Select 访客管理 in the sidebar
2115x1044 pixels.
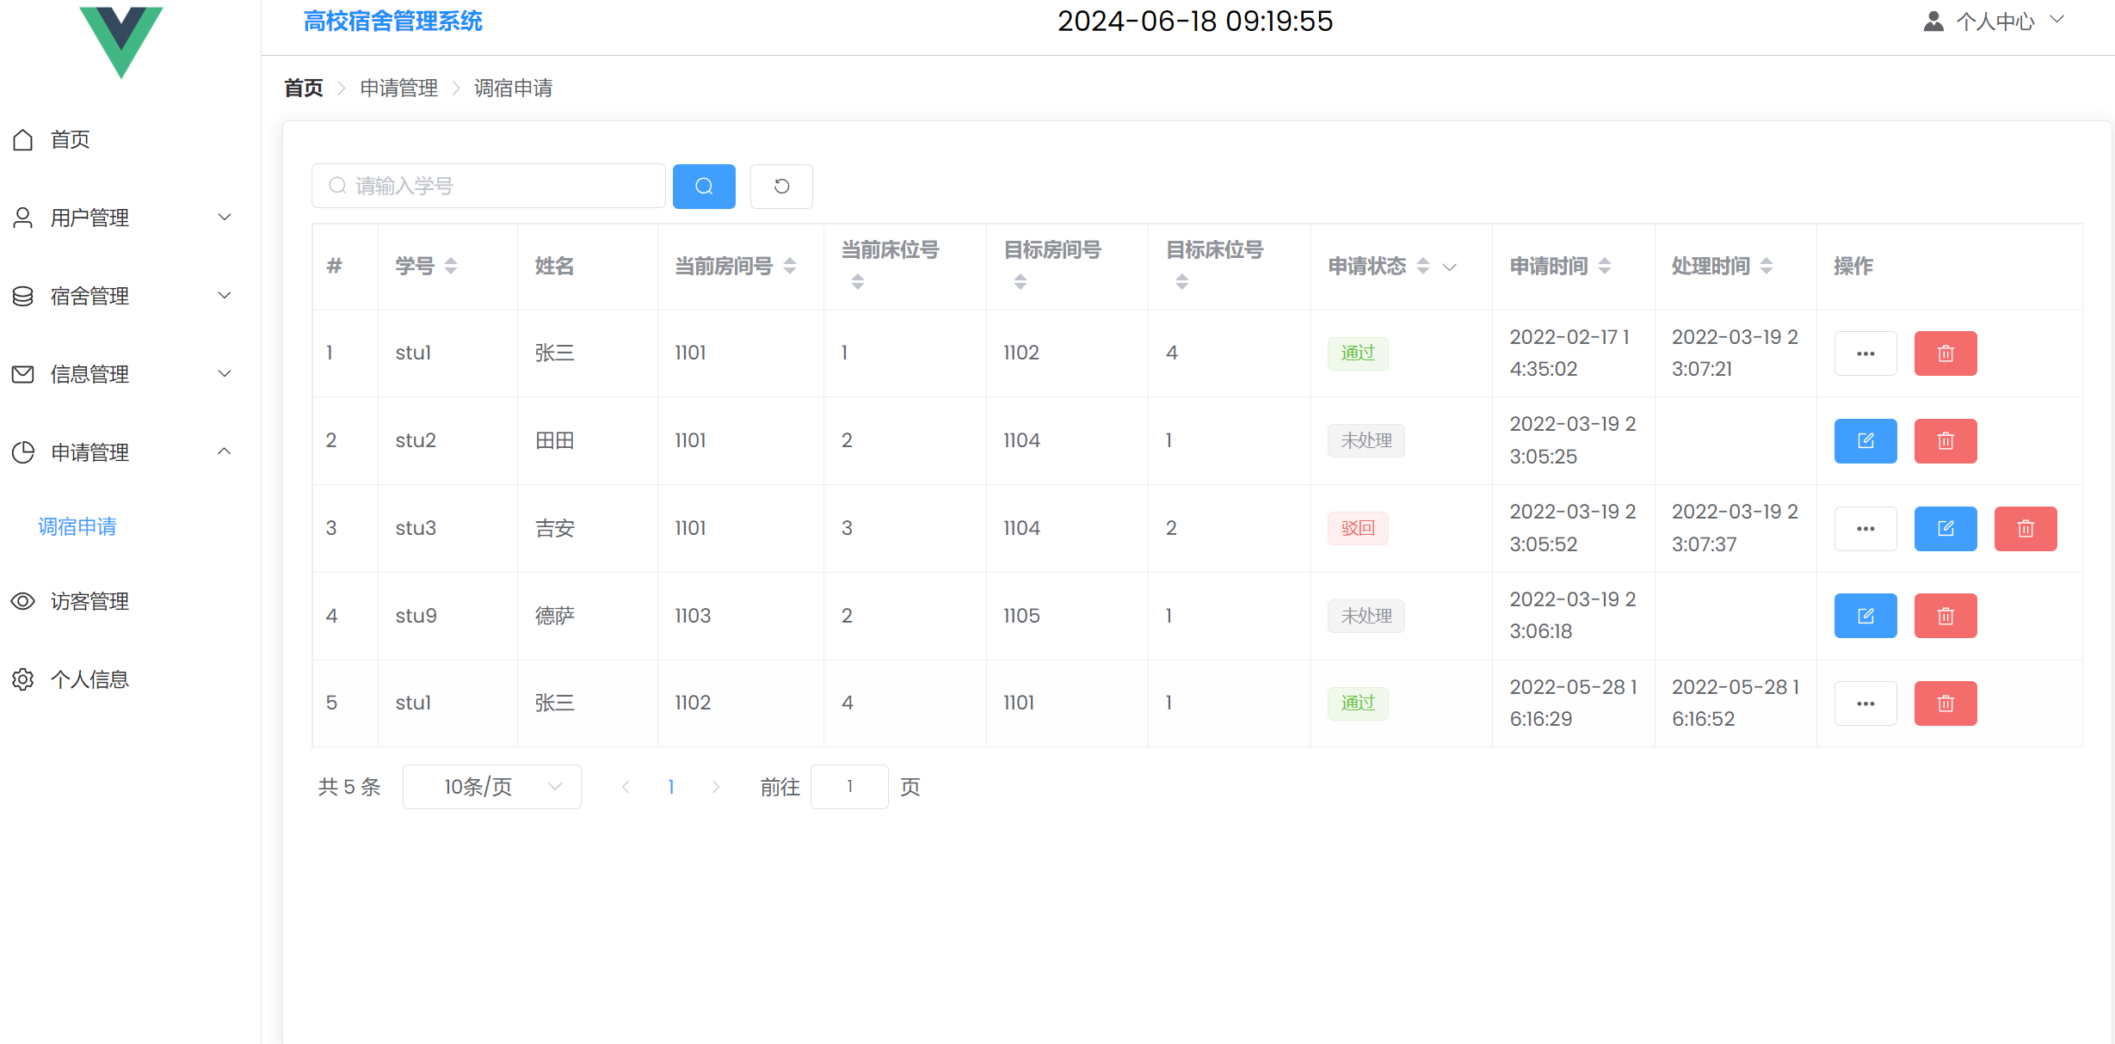point(89,601)
